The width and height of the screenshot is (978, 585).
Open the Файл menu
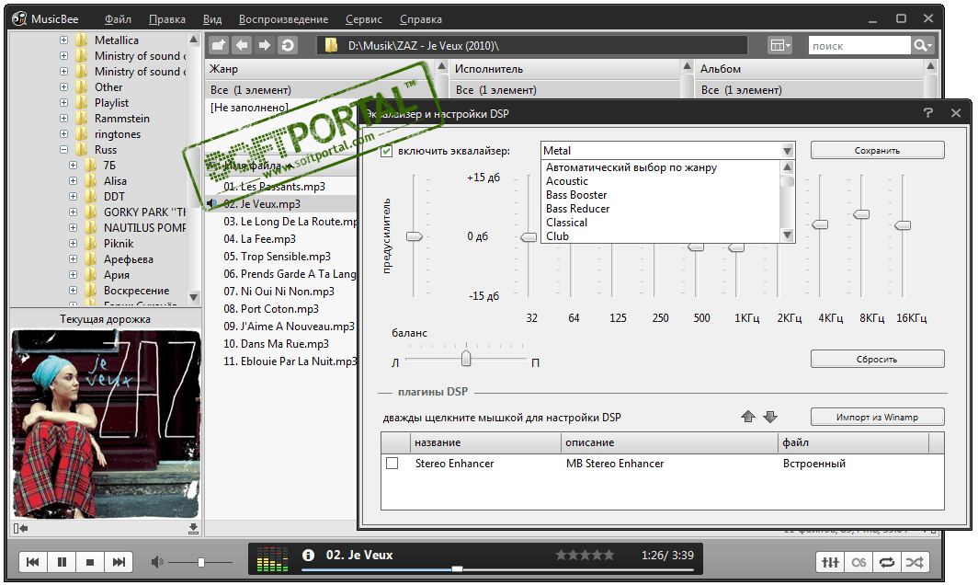pos(118,19)
